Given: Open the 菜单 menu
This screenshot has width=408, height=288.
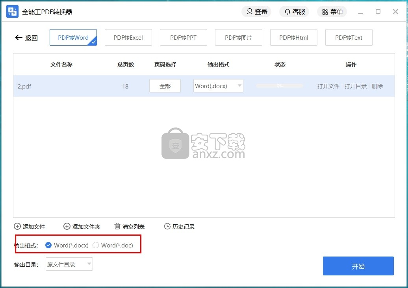Looking at the screenshot, I should 332,12.
